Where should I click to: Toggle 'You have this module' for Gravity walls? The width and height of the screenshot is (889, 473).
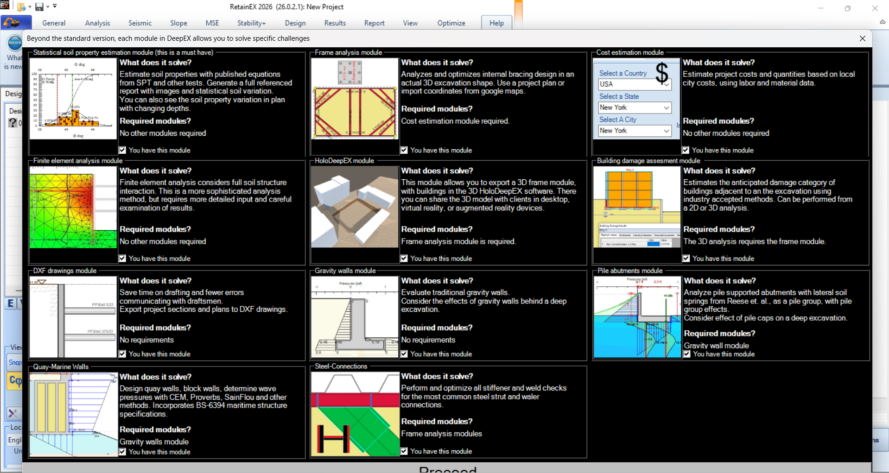(x=404, y=354)
